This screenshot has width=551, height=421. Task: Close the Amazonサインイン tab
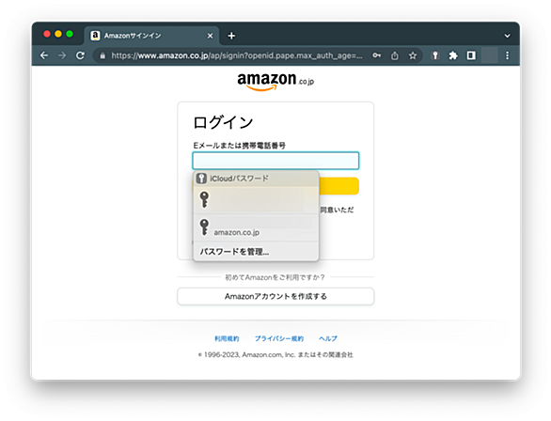click(x=210, y=36)
